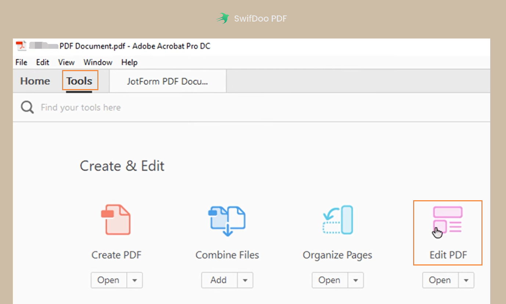This screenshot has height=304, width=506.
Task: Select the Organize Pages tool icon
Action: 337,219
